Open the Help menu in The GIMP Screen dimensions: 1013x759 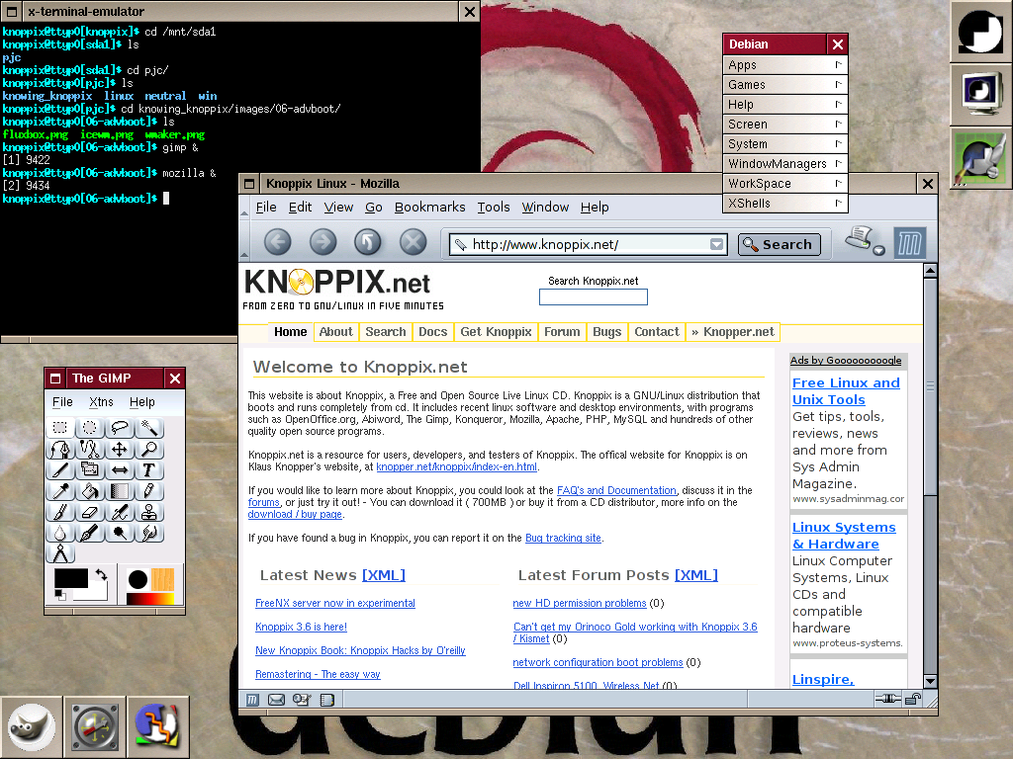click(x=142, y=402)
